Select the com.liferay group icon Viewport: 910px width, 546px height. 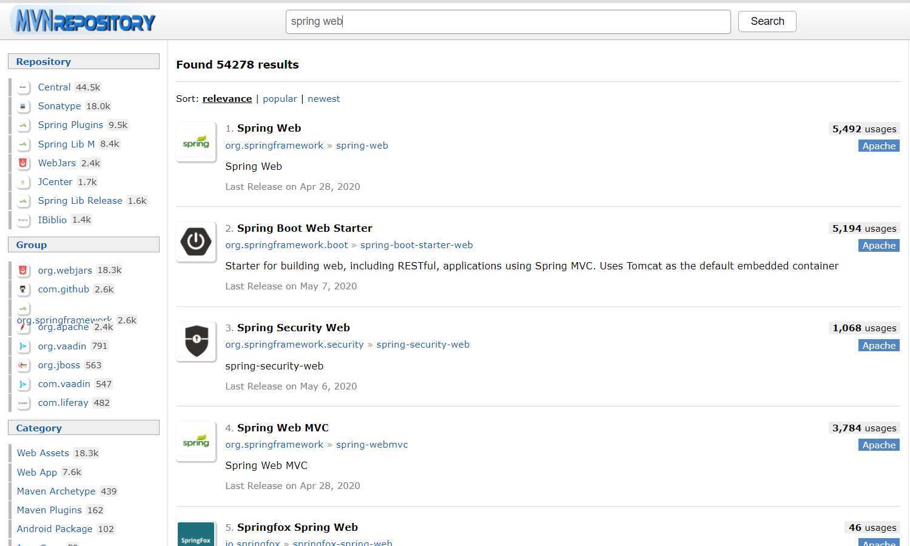[x=23, y=403]
